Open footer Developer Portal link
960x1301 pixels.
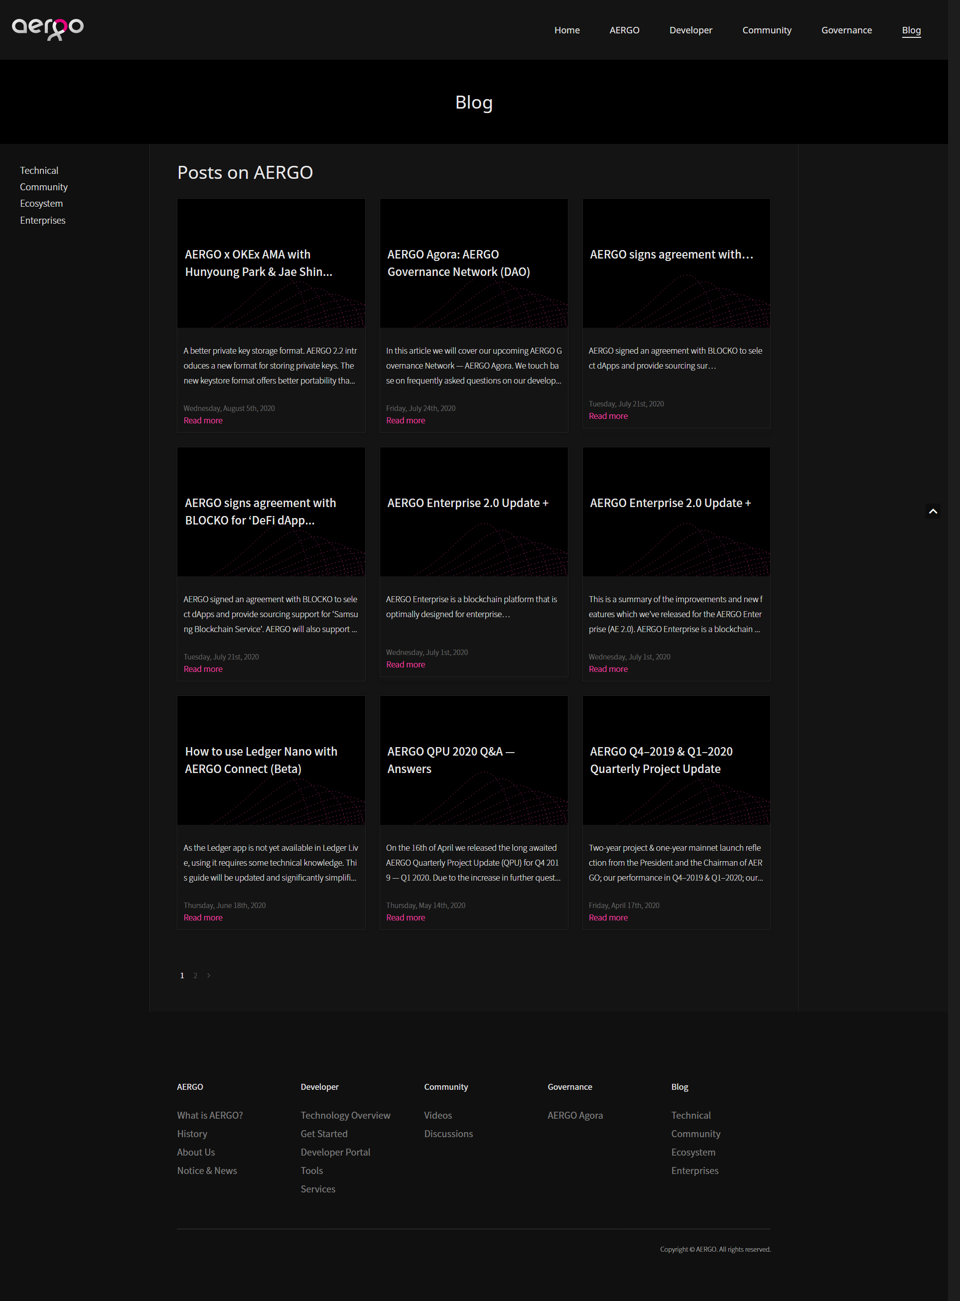pos(335,1152)
